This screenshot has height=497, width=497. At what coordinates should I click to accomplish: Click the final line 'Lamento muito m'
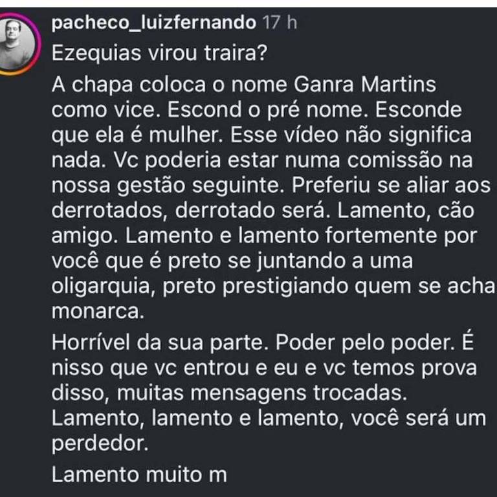139,475
